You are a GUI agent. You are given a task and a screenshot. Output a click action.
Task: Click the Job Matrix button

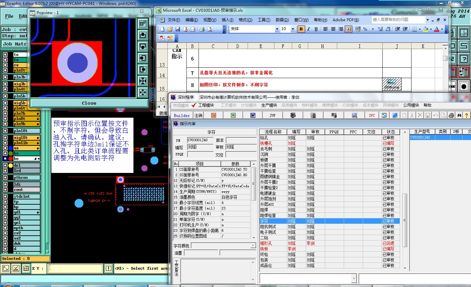click(14, 44)
